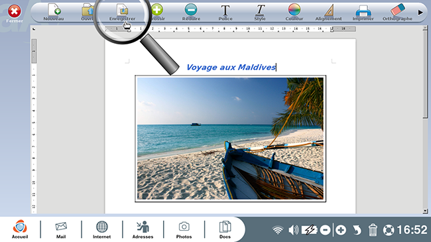Open the Police font tool
Image resolution: width=431 pixels, height=242 pixels.
point(225,13)
